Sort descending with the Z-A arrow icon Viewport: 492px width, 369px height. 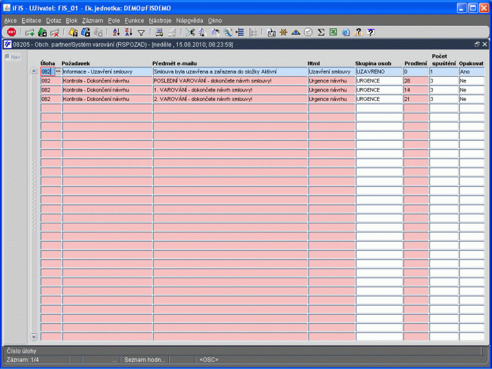(x=129, y=32)
